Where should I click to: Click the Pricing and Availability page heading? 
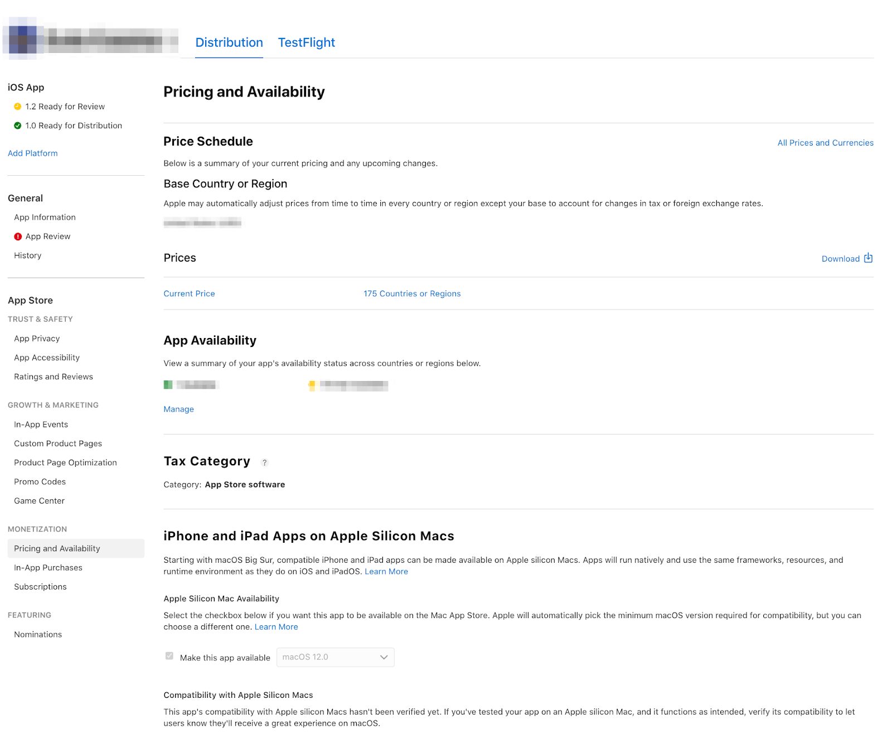click(244, 92)
